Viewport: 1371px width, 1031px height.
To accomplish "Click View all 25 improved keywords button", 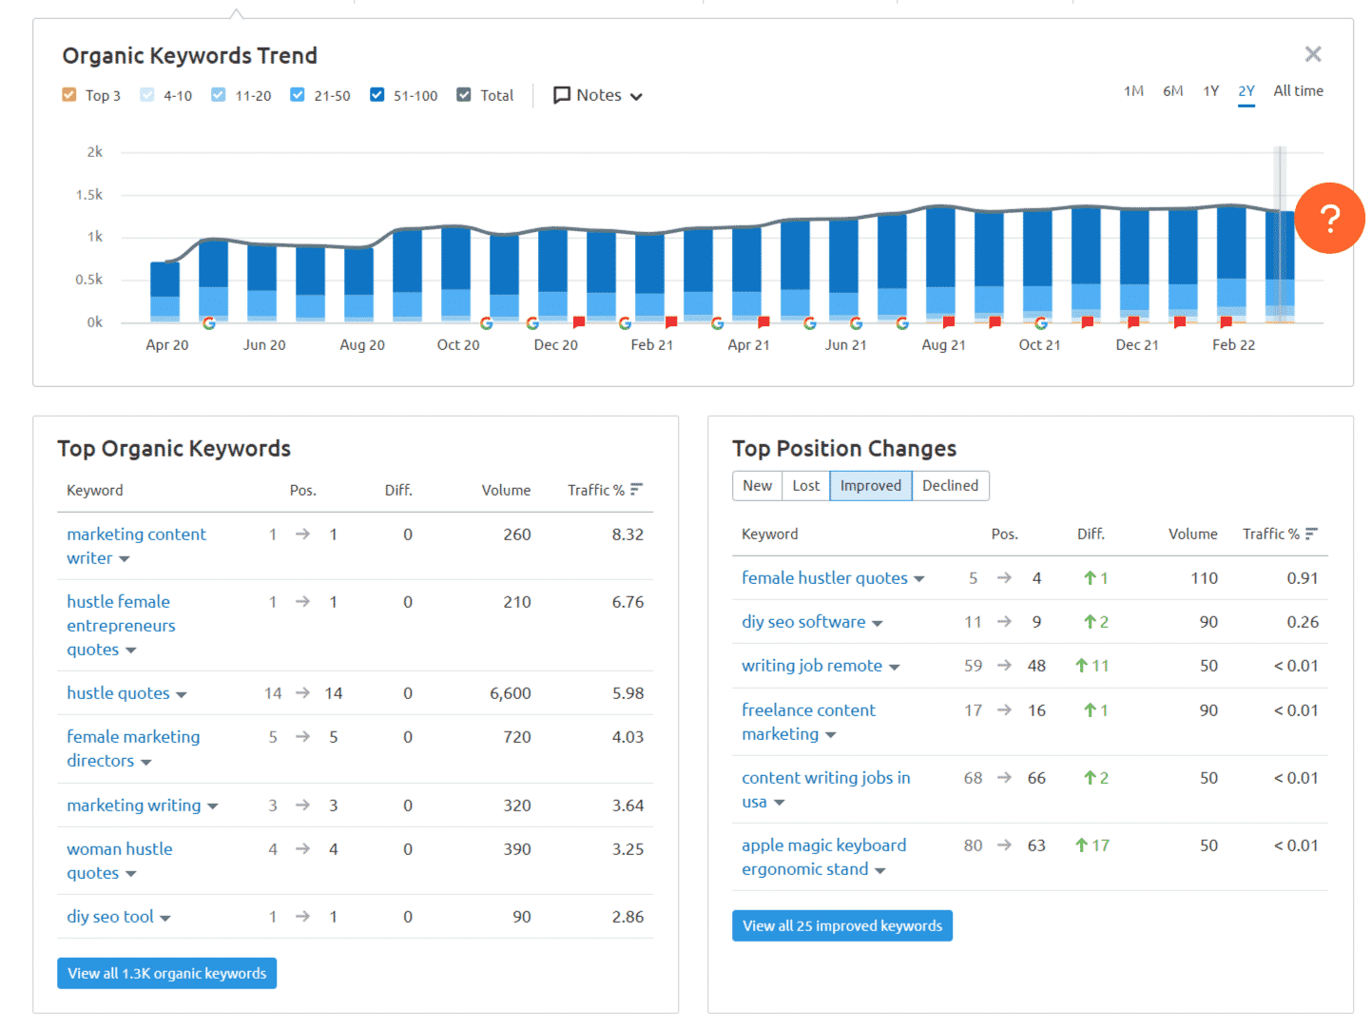I will pos(841,925).
